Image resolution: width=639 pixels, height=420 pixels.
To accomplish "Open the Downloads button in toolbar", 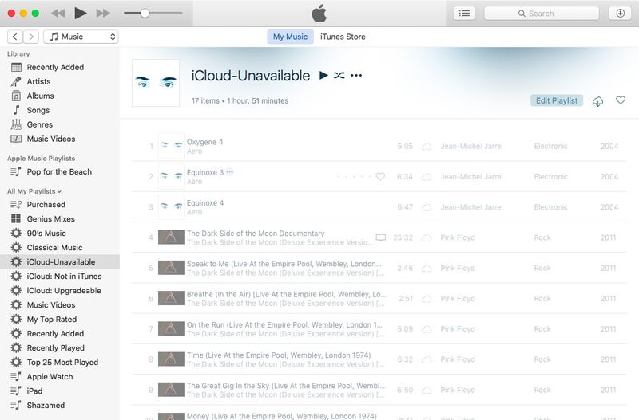I will coord(620,13).
